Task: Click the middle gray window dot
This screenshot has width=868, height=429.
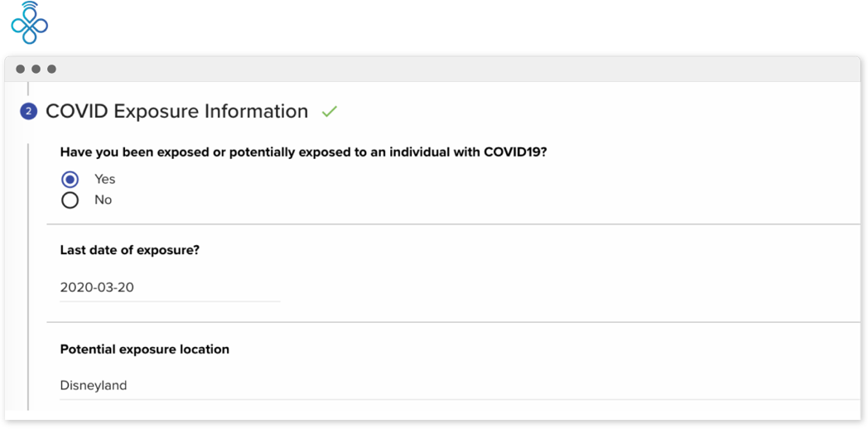Action: 36,69
